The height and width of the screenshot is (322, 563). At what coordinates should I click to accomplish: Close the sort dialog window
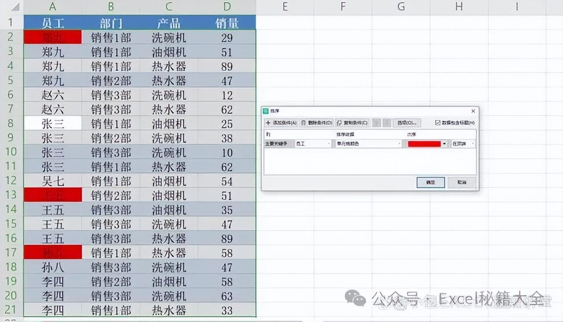pos(473,111)
